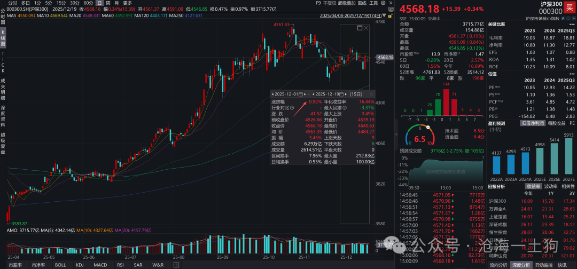Open the start date calendar picker 2025-12-01
The height and width of the screenshot is (269, 577).
301,93
